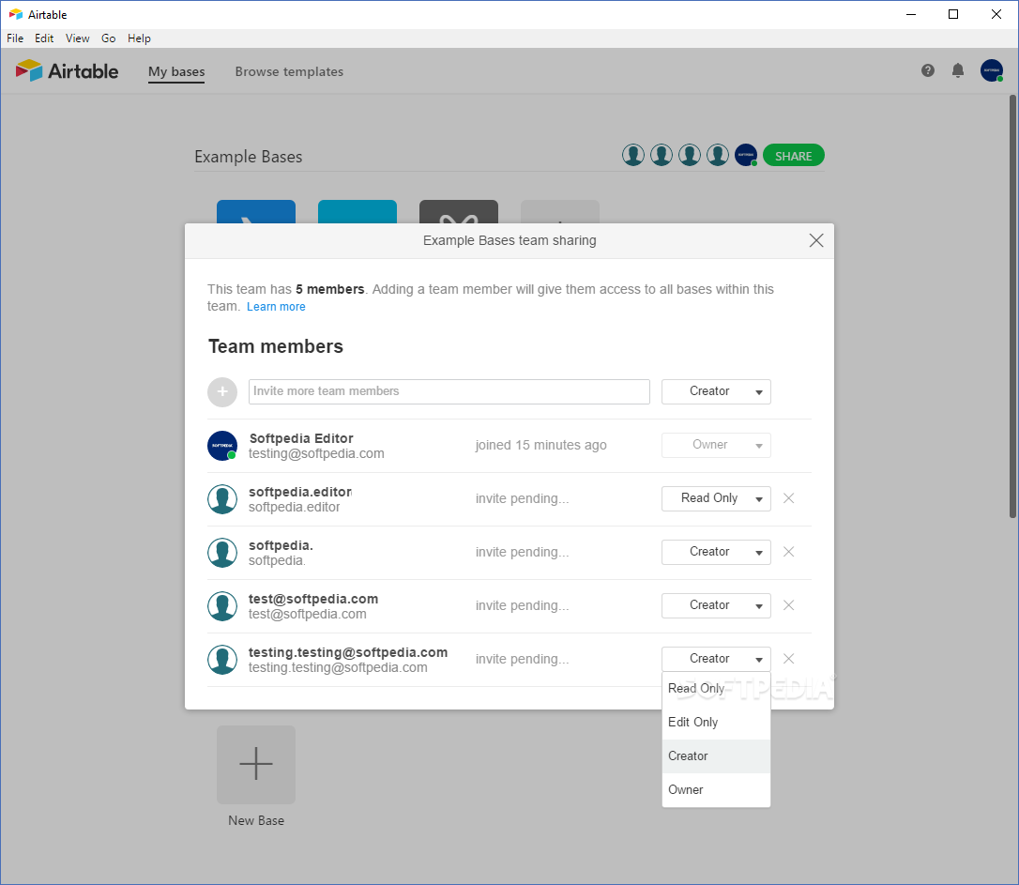Follow the Learn more link
This screenshot has height=885, width=1019.
(276, 307)
